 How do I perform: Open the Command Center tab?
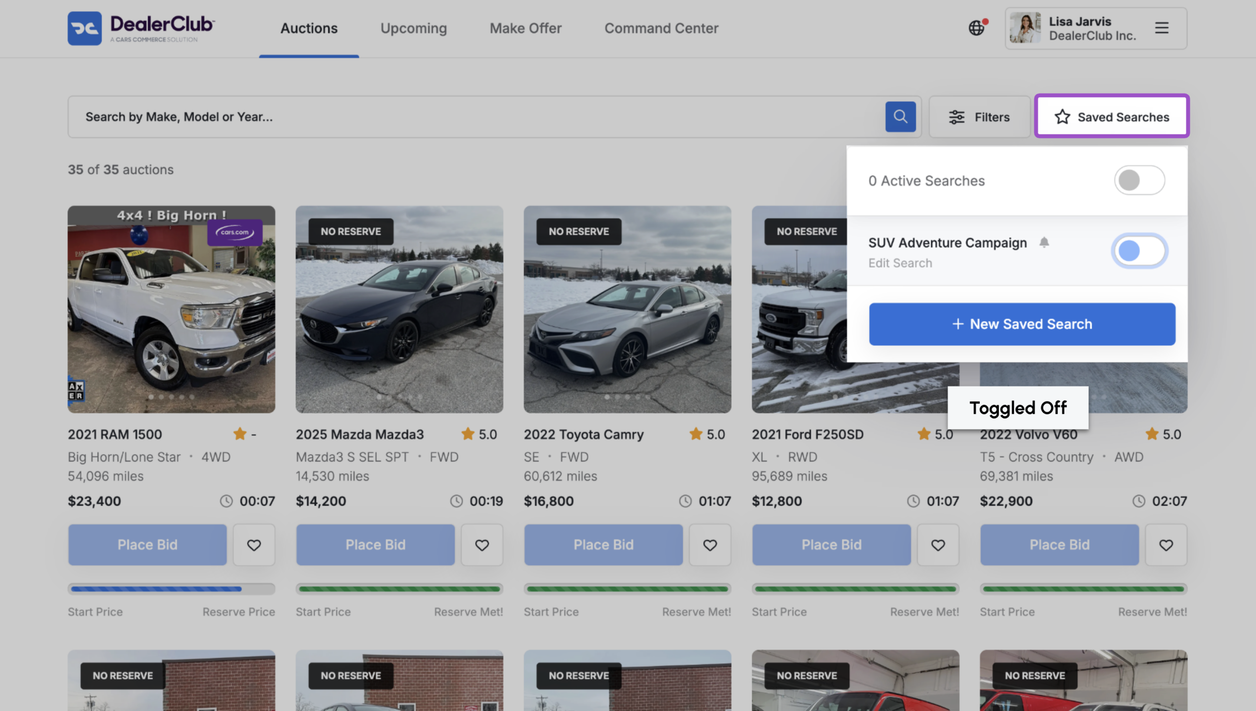point(661,28)
